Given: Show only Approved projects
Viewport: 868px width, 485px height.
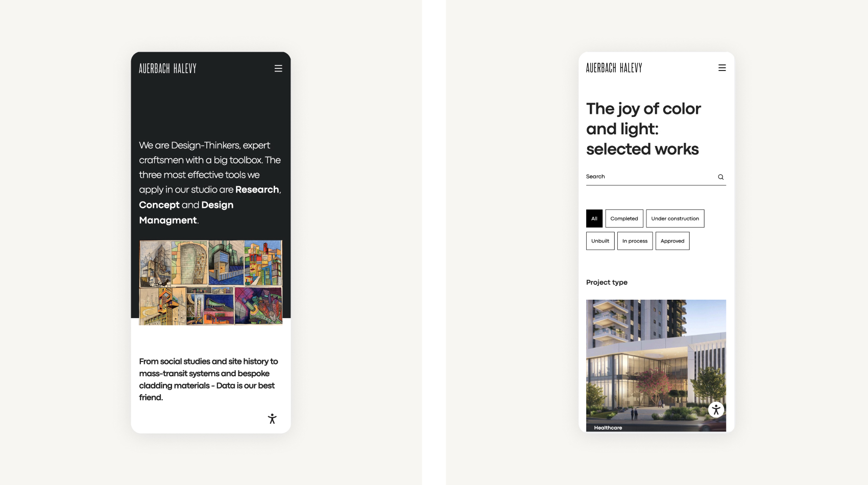Looking at the screenshot, I should coord(672,241).
